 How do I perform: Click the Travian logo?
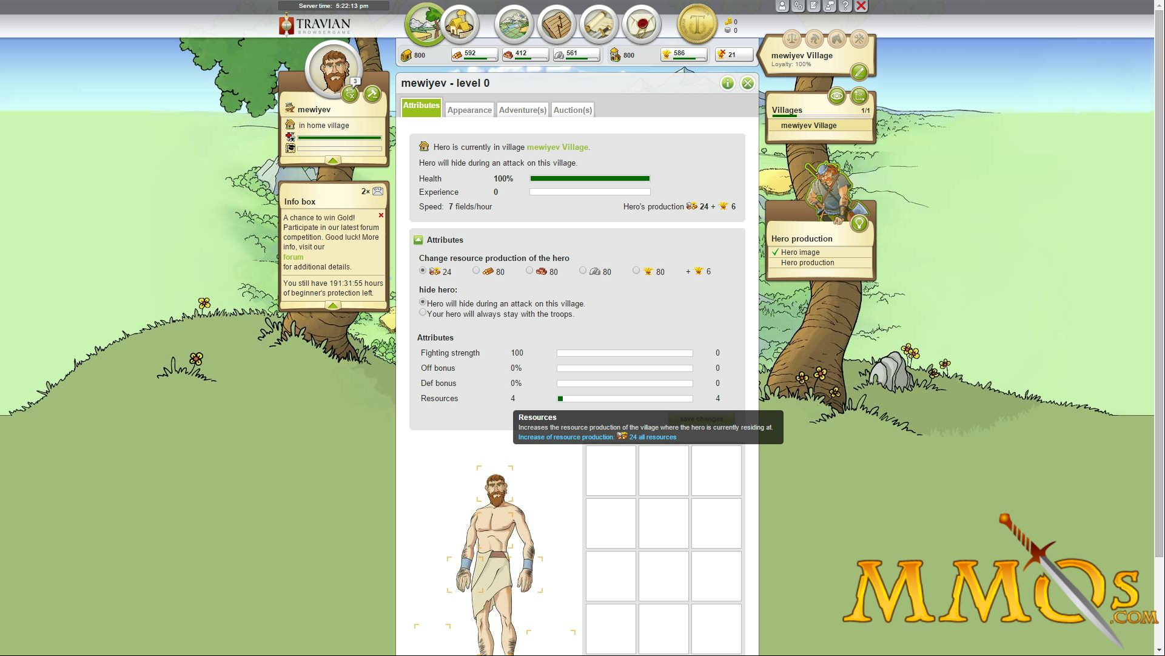click(315, 25)
